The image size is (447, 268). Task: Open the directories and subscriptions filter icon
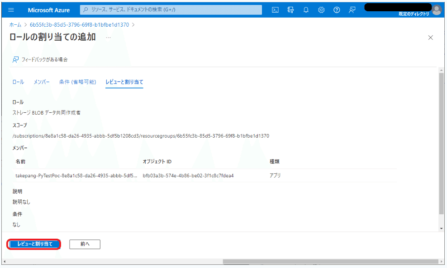click(x=290, y=10)
